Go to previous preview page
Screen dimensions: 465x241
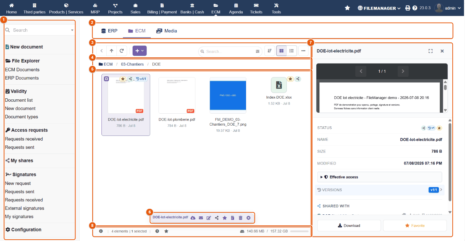[x=361, y=71]
